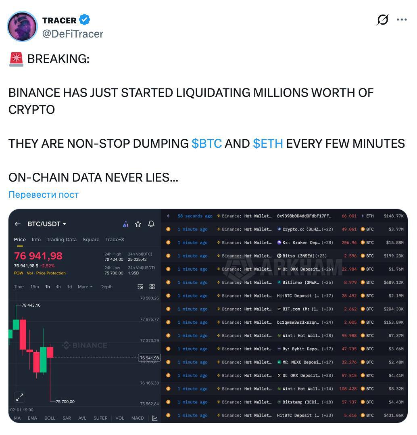Open the Square tab
Image resolution: width=417 pixels, height=435 pixels.
point(91,239)
